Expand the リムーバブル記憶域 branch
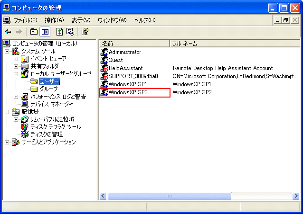Screen dimensions: 303x214 16,119
